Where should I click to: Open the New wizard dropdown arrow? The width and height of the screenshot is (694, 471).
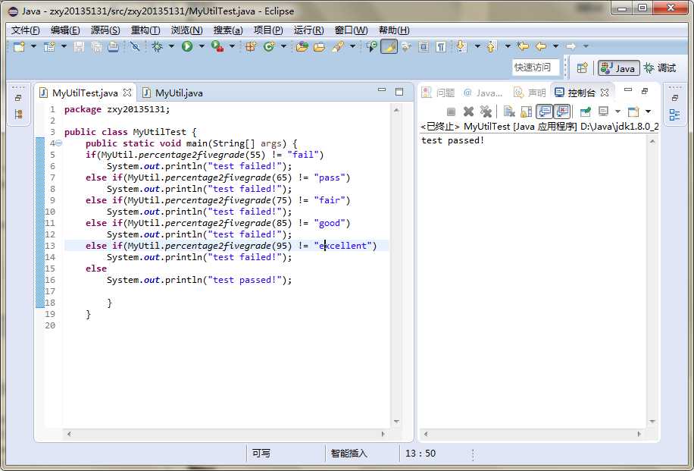pyautogui.click(x=33, y=46)
